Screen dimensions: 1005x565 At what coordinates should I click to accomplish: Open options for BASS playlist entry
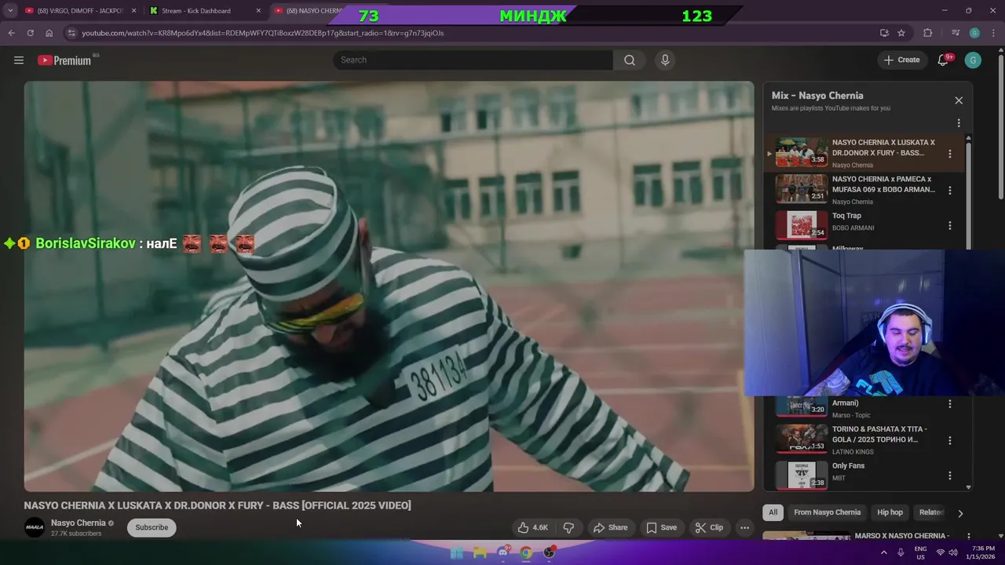click(x=950, y=154)
